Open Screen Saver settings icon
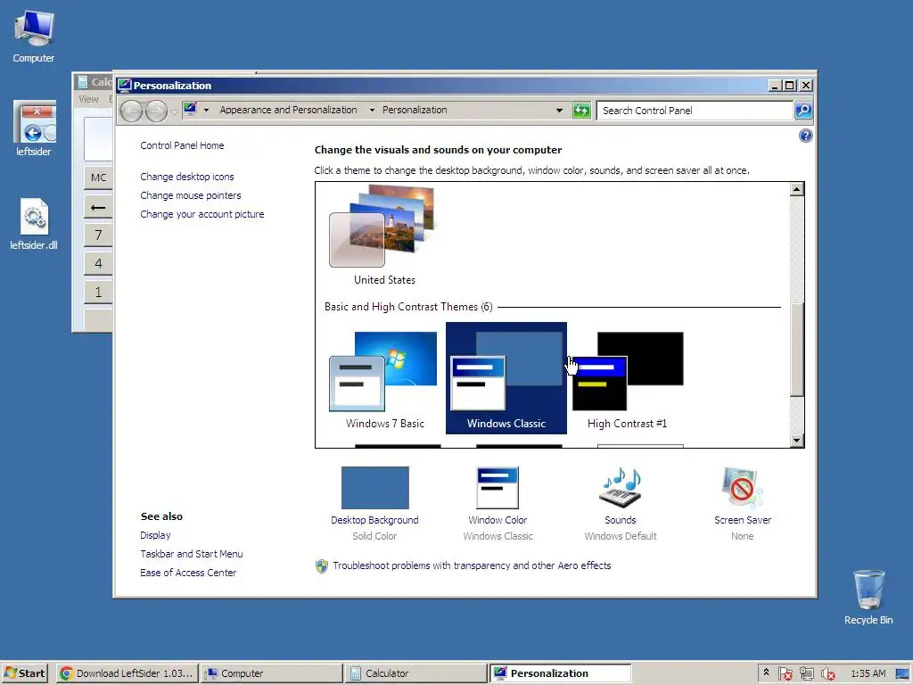This screenshot has width=913, height=685. coord(743,488)
